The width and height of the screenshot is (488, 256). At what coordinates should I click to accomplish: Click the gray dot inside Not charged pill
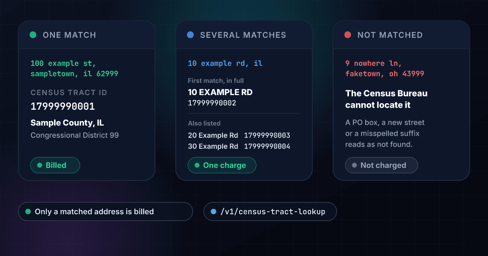click(354, 165)
